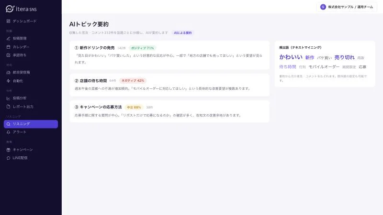The image size is (383, 215).
Task: Click the ネガティブ 42% sentiment badge
Action: 133,81
